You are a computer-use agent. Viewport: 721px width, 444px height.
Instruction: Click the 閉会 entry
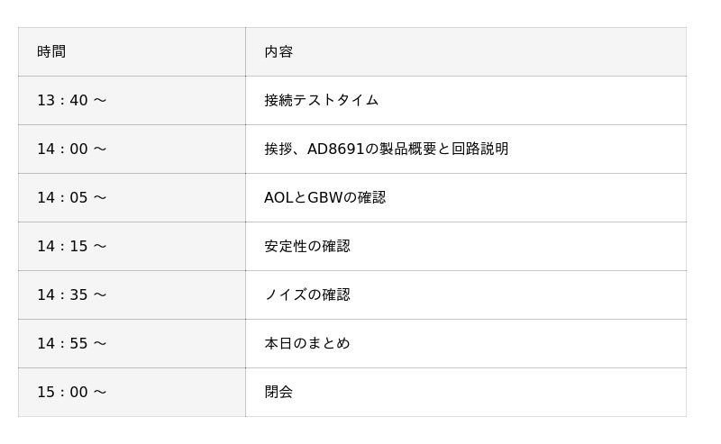[x=278, y=392]
